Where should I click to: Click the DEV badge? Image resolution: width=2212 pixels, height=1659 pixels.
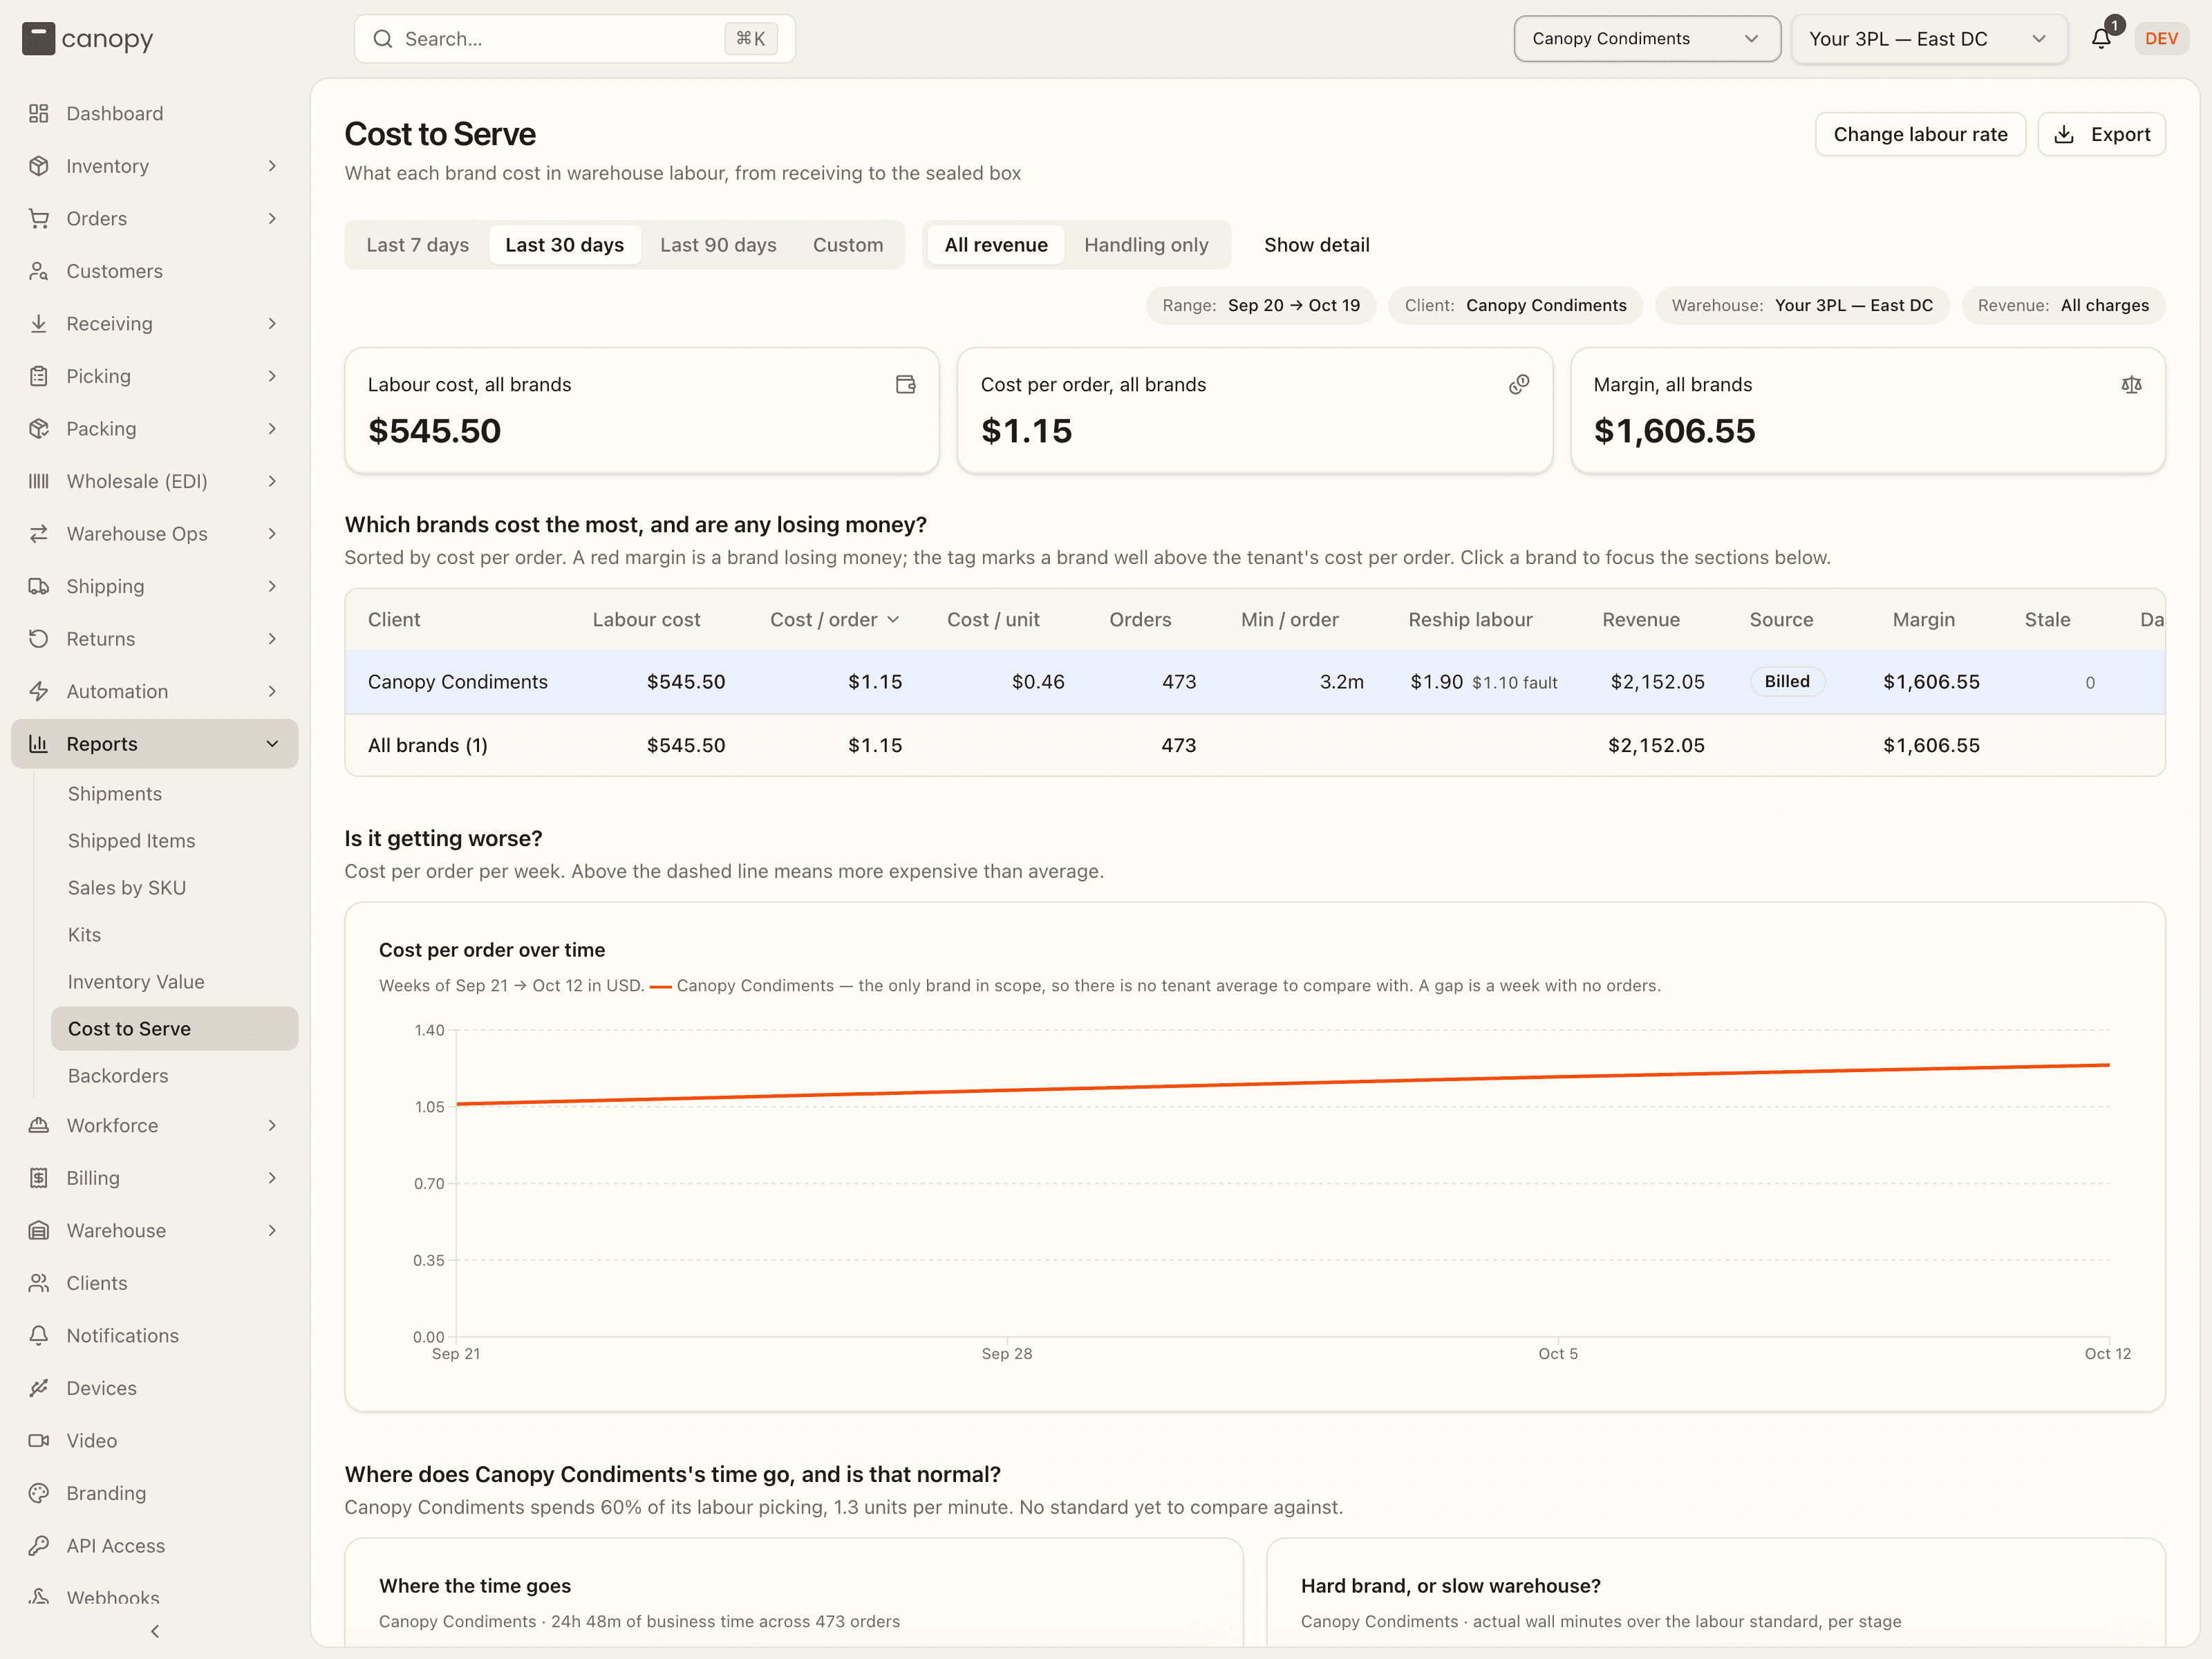click(2161, 38)
